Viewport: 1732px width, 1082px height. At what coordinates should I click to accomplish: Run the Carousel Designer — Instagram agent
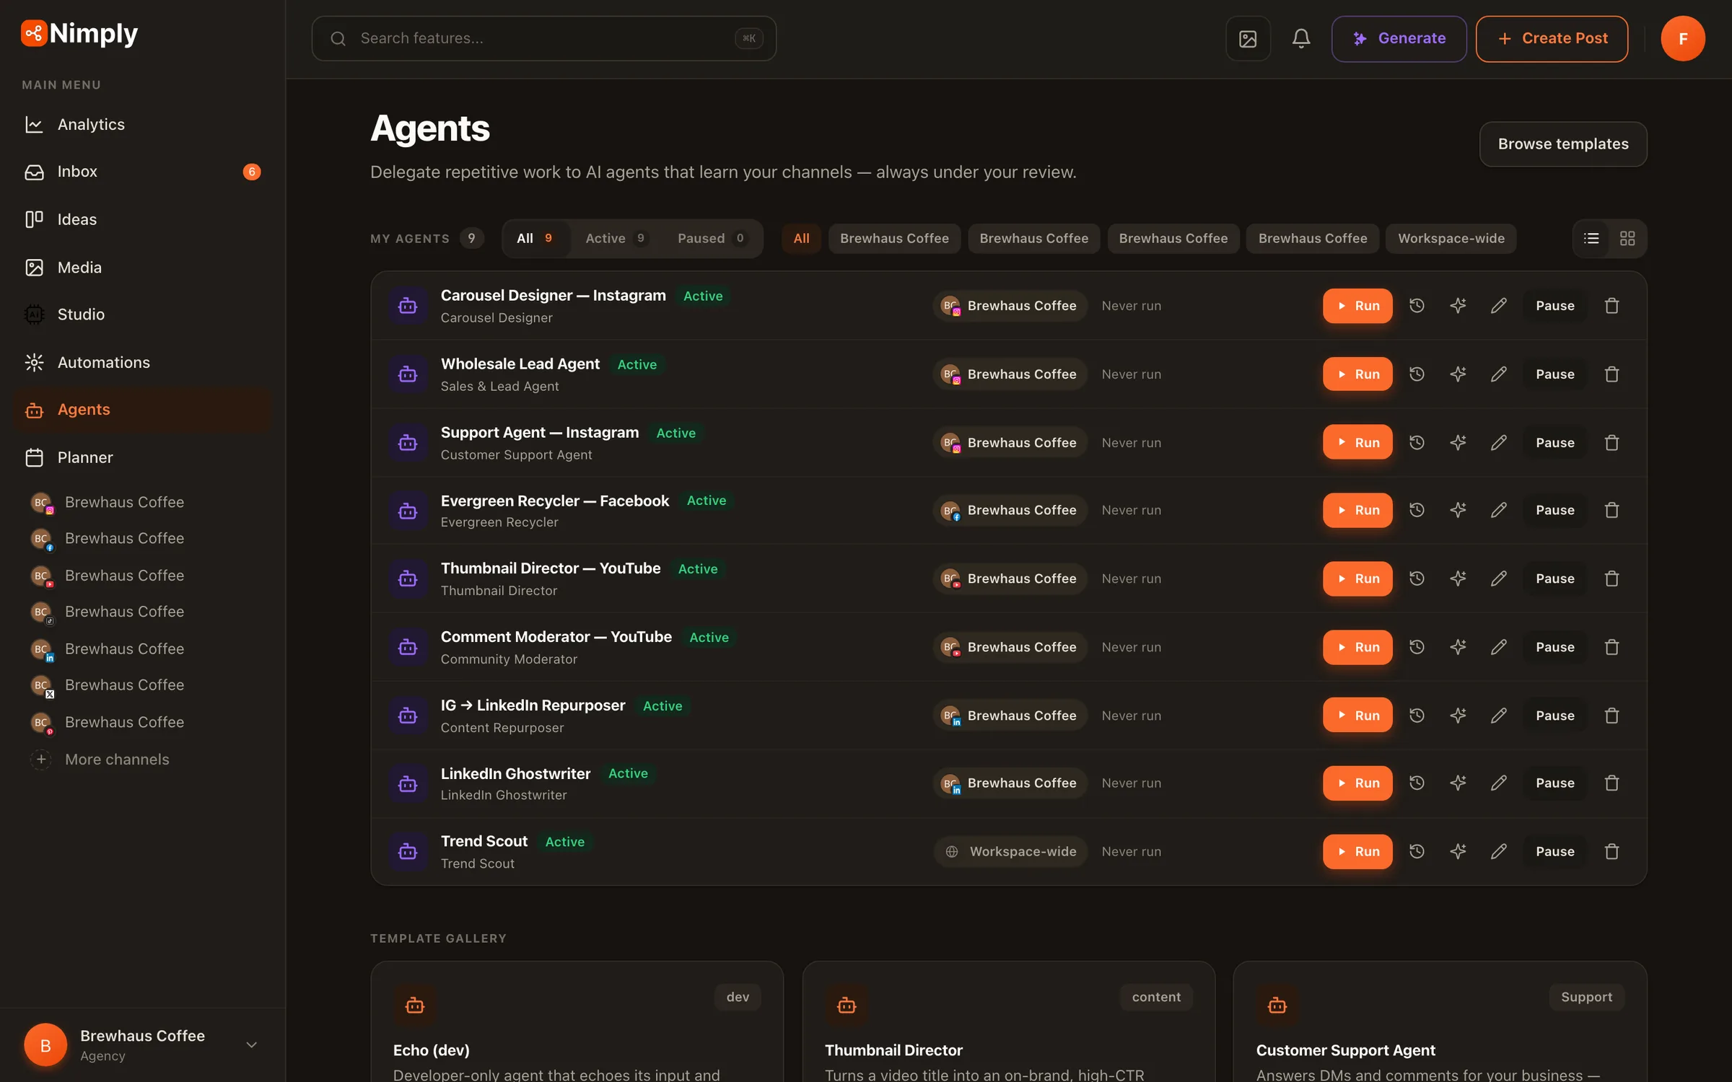pos(1357,306)
